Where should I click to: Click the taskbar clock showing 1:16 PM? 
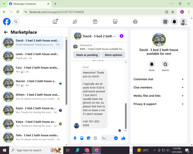(x=177, y=150)
